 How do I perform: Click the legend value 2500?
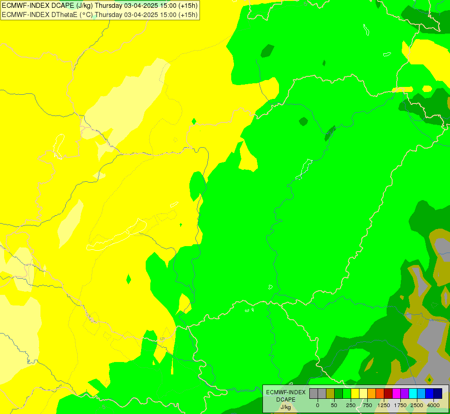point(417,405)
